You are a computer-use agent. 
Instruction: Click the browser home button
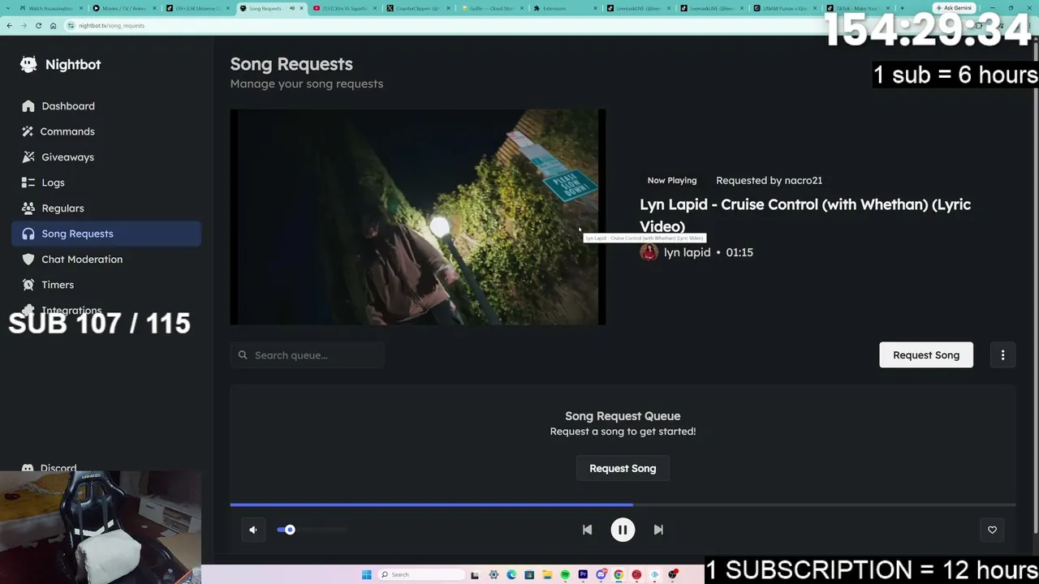point(53,25)
